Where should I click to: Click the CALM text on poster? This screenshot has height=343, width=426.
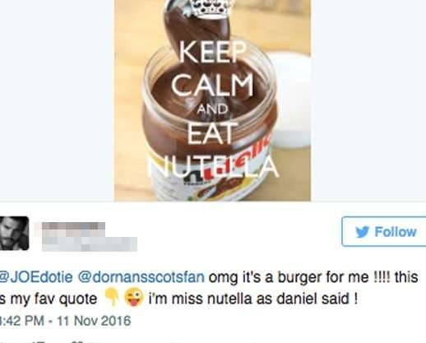point(212,83)
